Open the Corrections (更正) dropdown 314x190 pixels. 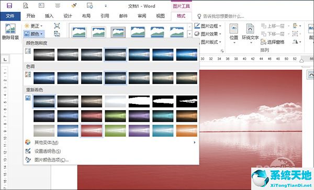point(33,26)
